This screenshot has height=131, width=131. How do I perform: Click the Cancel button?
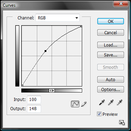pyautogui.click(x=111, y=32)
